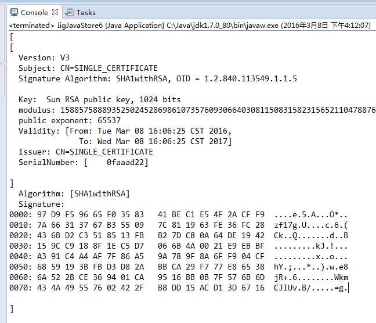Click the public exponent 65537 value
This screenshot has width=376, height=323.
coord(109,120)
